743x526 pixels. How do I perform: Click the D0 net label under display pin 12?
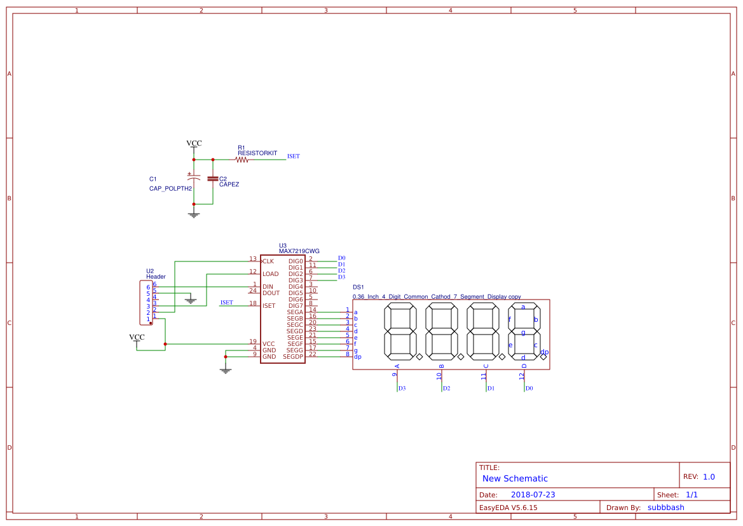529,389
